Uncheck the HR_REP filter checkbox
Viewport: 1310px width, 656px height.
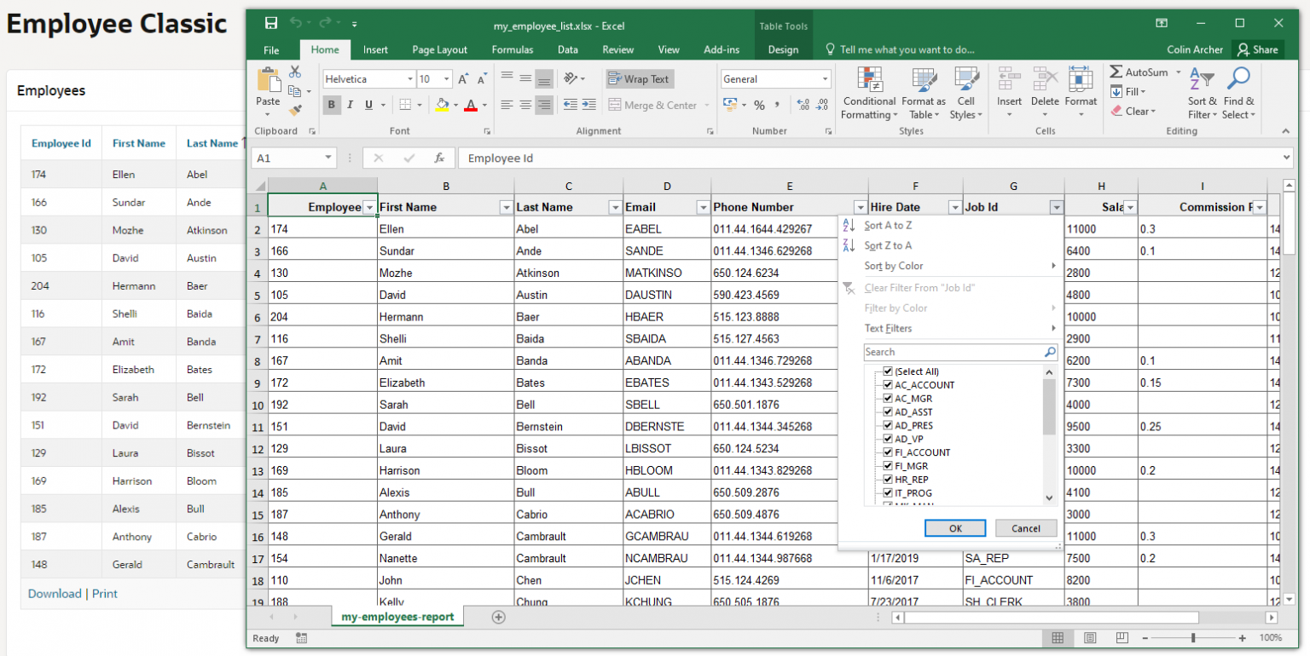tap(888, 480)
